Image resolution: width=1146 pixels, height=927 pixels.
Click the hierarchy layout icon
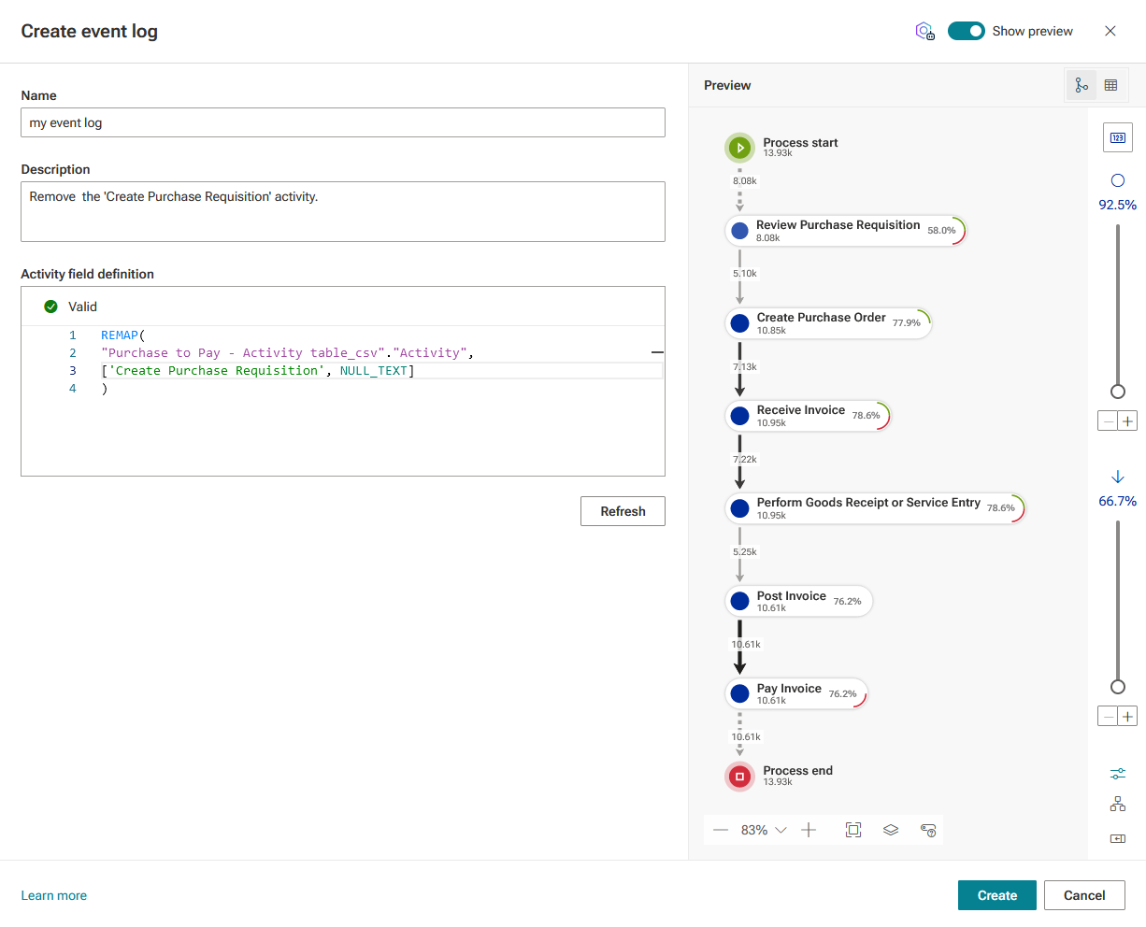coord(1118,804)
